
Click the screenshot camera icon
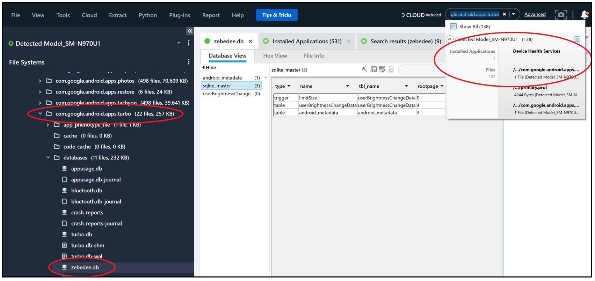click(x=560, y=15)
